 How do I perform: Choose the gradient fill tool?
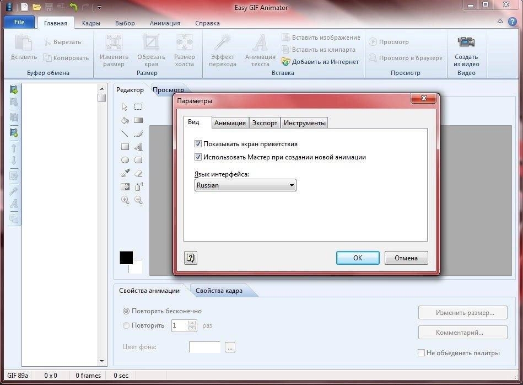click(x=138, y=120)
